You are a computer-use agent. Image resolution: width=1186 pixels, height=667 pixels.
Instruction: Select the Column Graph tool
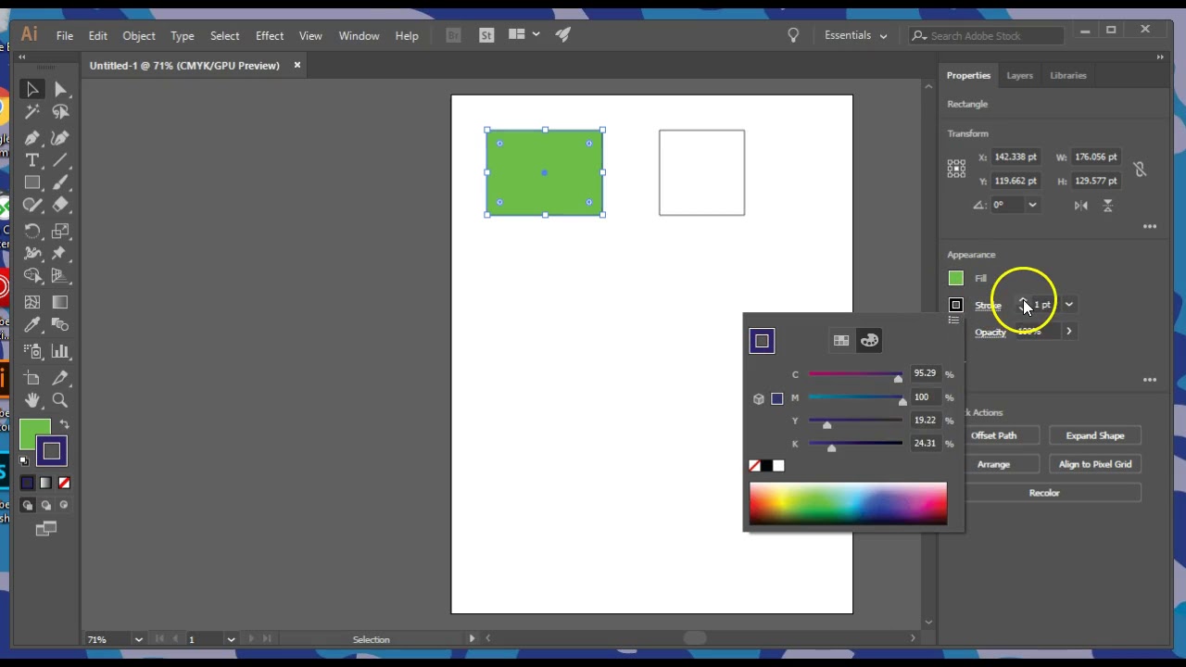(x=60, y=351)
